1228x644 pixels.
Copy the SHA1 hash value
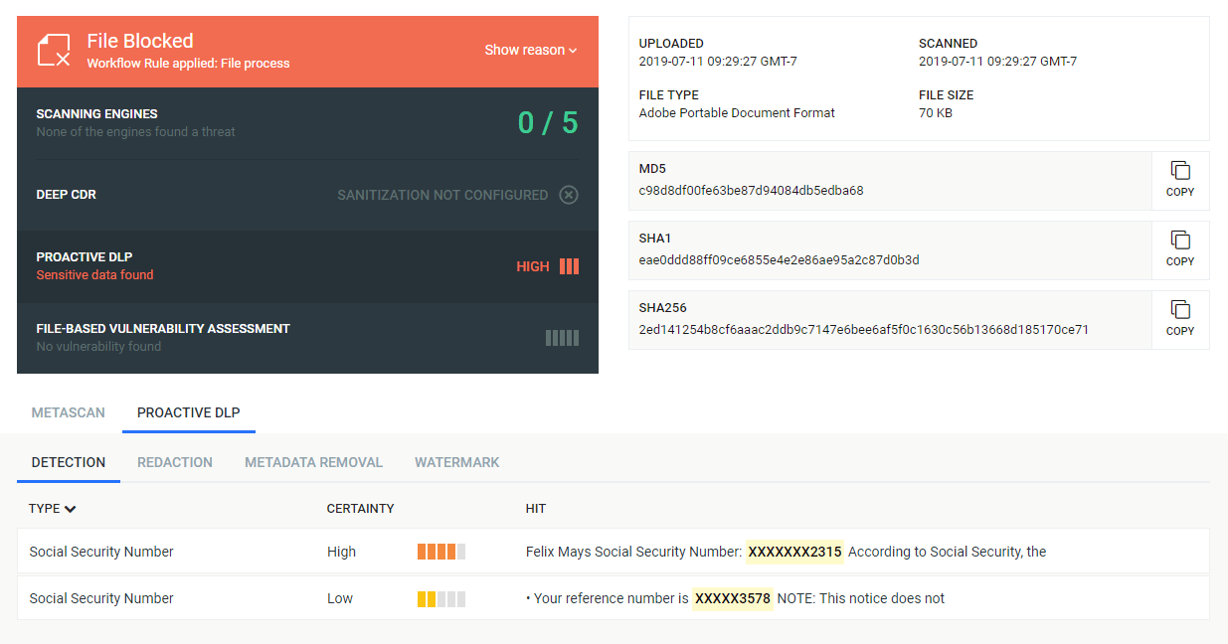[x=1179, y=249]
